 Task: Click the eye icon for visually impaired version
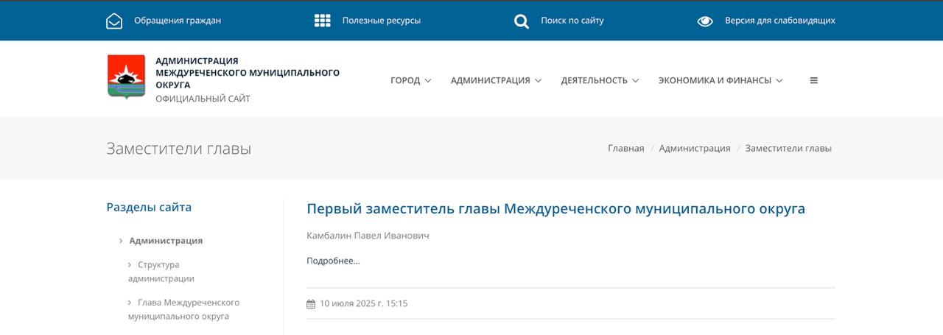[705, 21]
